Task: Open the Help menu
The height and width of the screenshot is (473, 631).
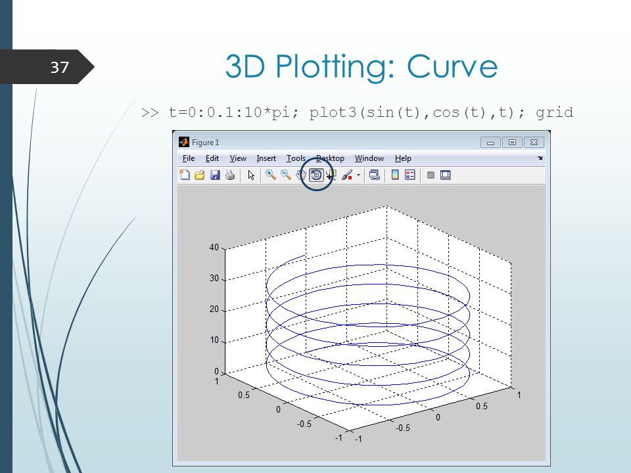Action: coord(403,158)
